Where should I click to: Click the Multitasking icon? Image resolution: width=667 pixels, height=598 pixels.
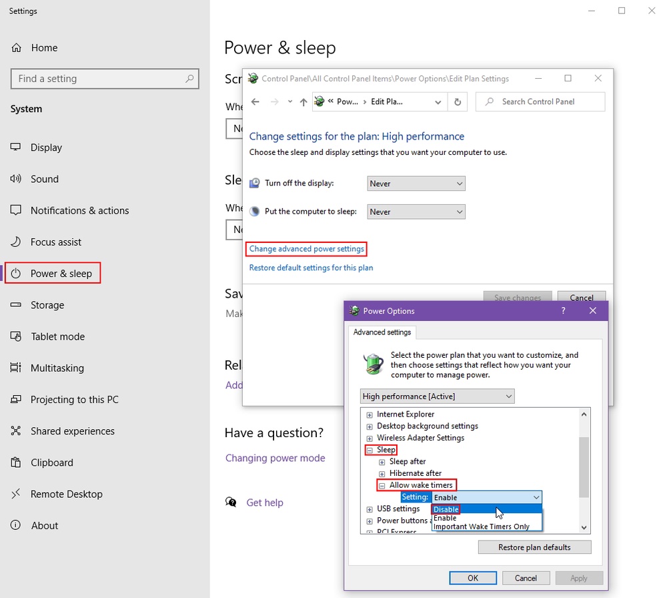16,368
